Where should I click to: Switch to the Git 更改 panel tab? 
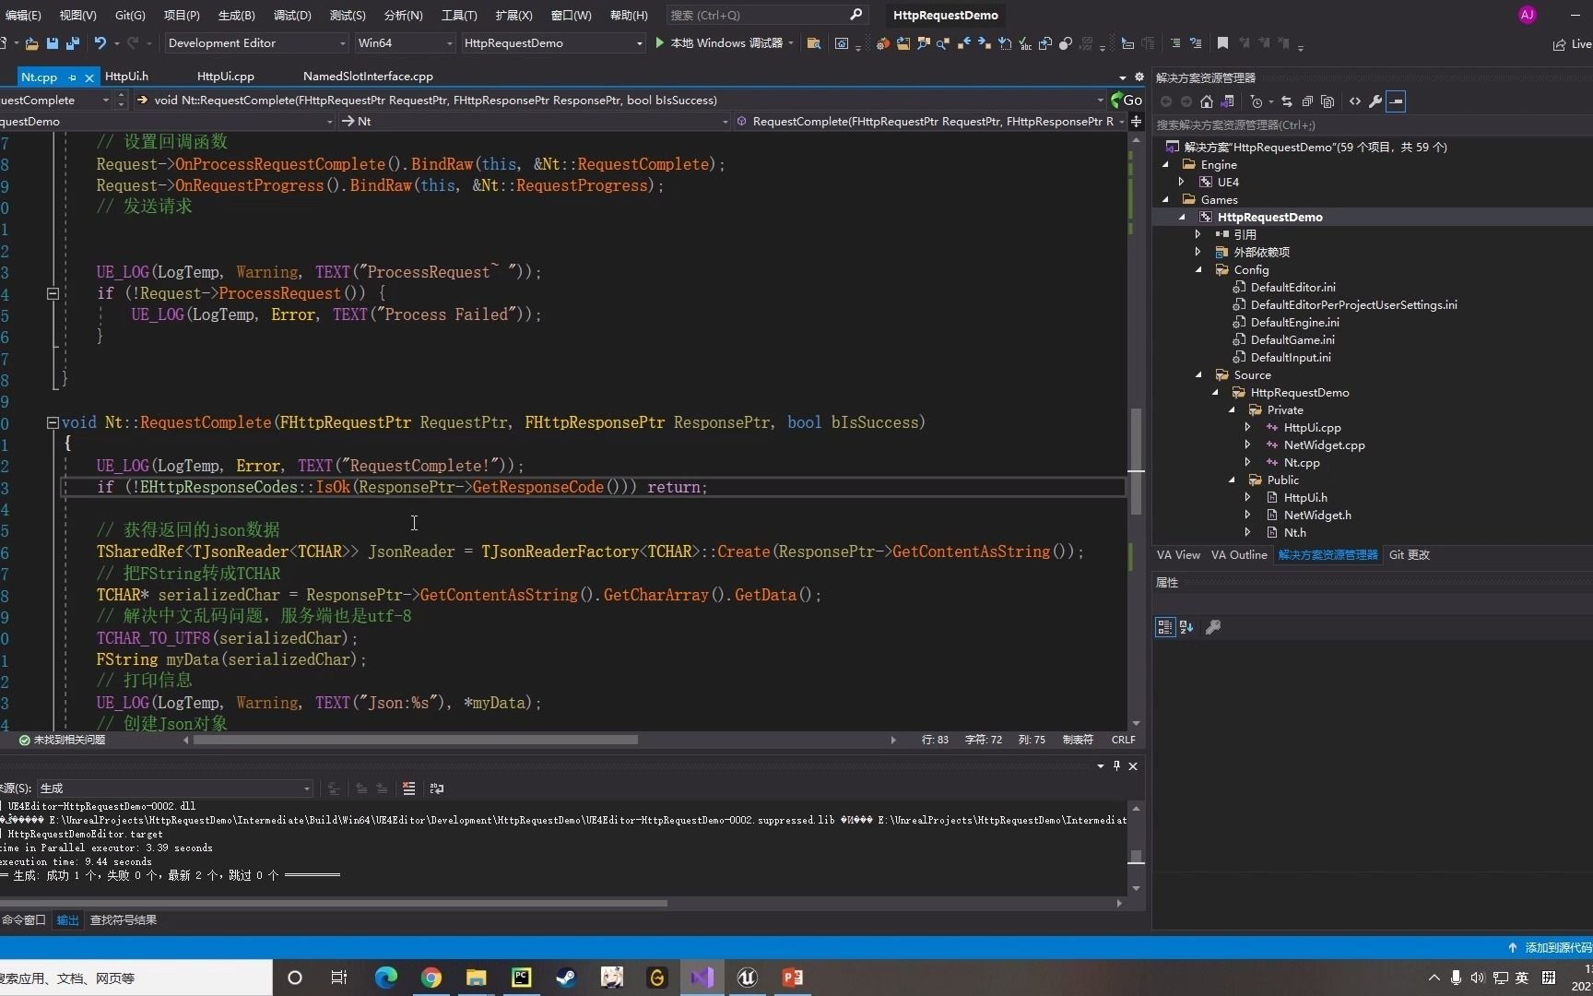coord(1410,555)
